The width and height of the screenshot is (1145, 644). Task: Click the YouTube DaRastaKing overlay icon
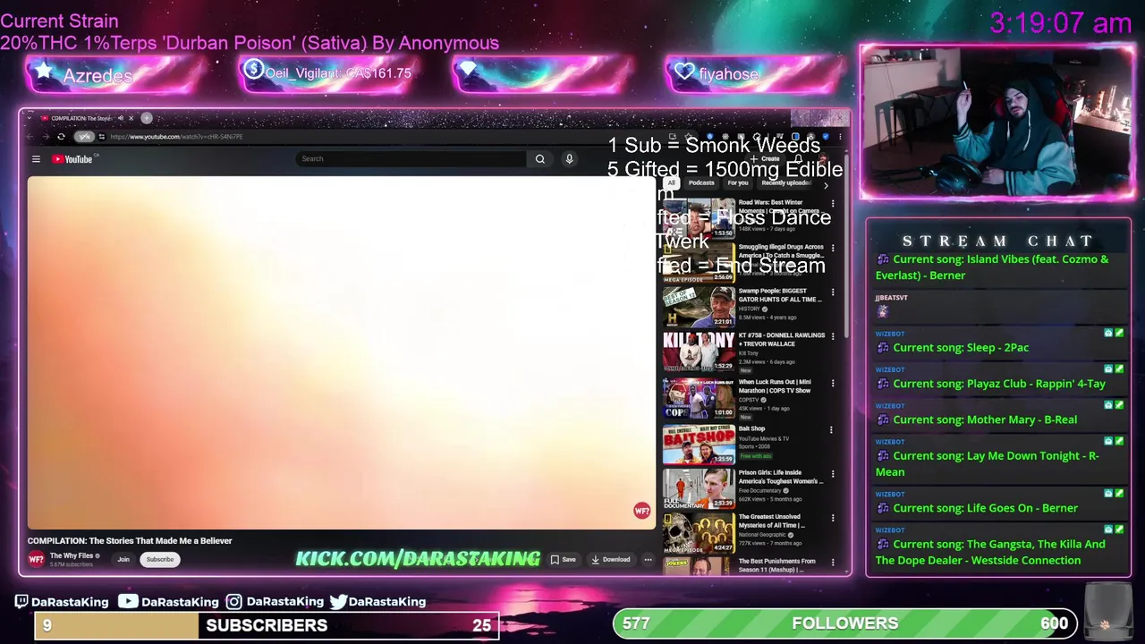[x=128, y=602]
